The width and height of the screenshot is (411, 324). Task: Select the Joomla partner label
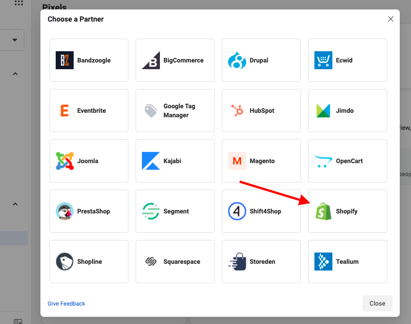pyautogui.click(x=88, y=161)
